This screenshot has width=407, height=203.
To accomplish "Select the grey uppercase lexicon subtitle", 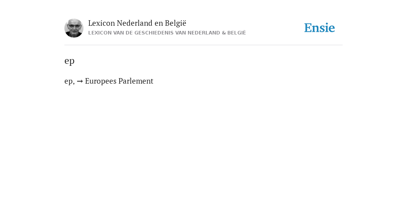I will [x=167, y=33].
